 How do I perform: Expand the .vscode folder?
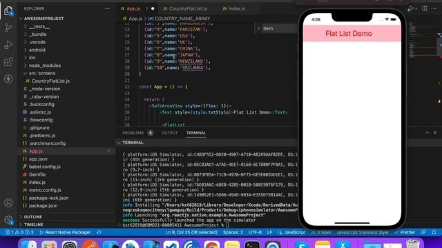[x=37, y=42]
